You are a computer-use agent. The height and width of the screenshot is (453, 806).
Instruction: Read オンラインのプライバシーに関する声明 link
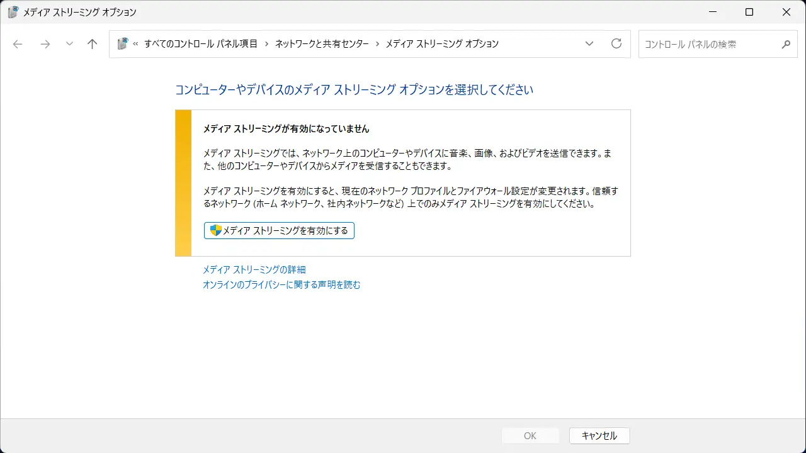(x=281, y=284)
